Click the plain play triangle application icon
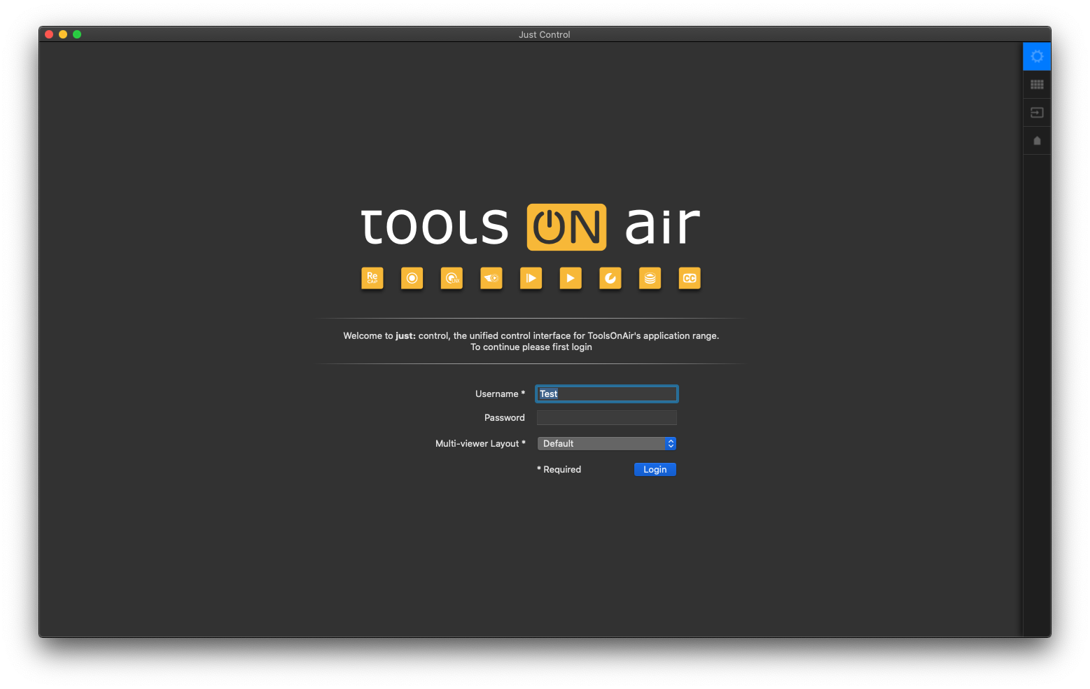This screenshot has width=1090, height=689. point(571,278)
